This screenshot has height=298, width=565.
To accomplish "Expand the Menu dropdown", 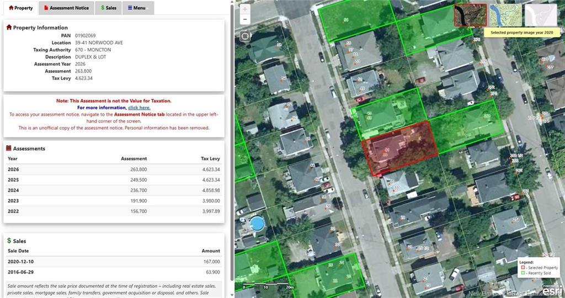I will pos(138,8).
